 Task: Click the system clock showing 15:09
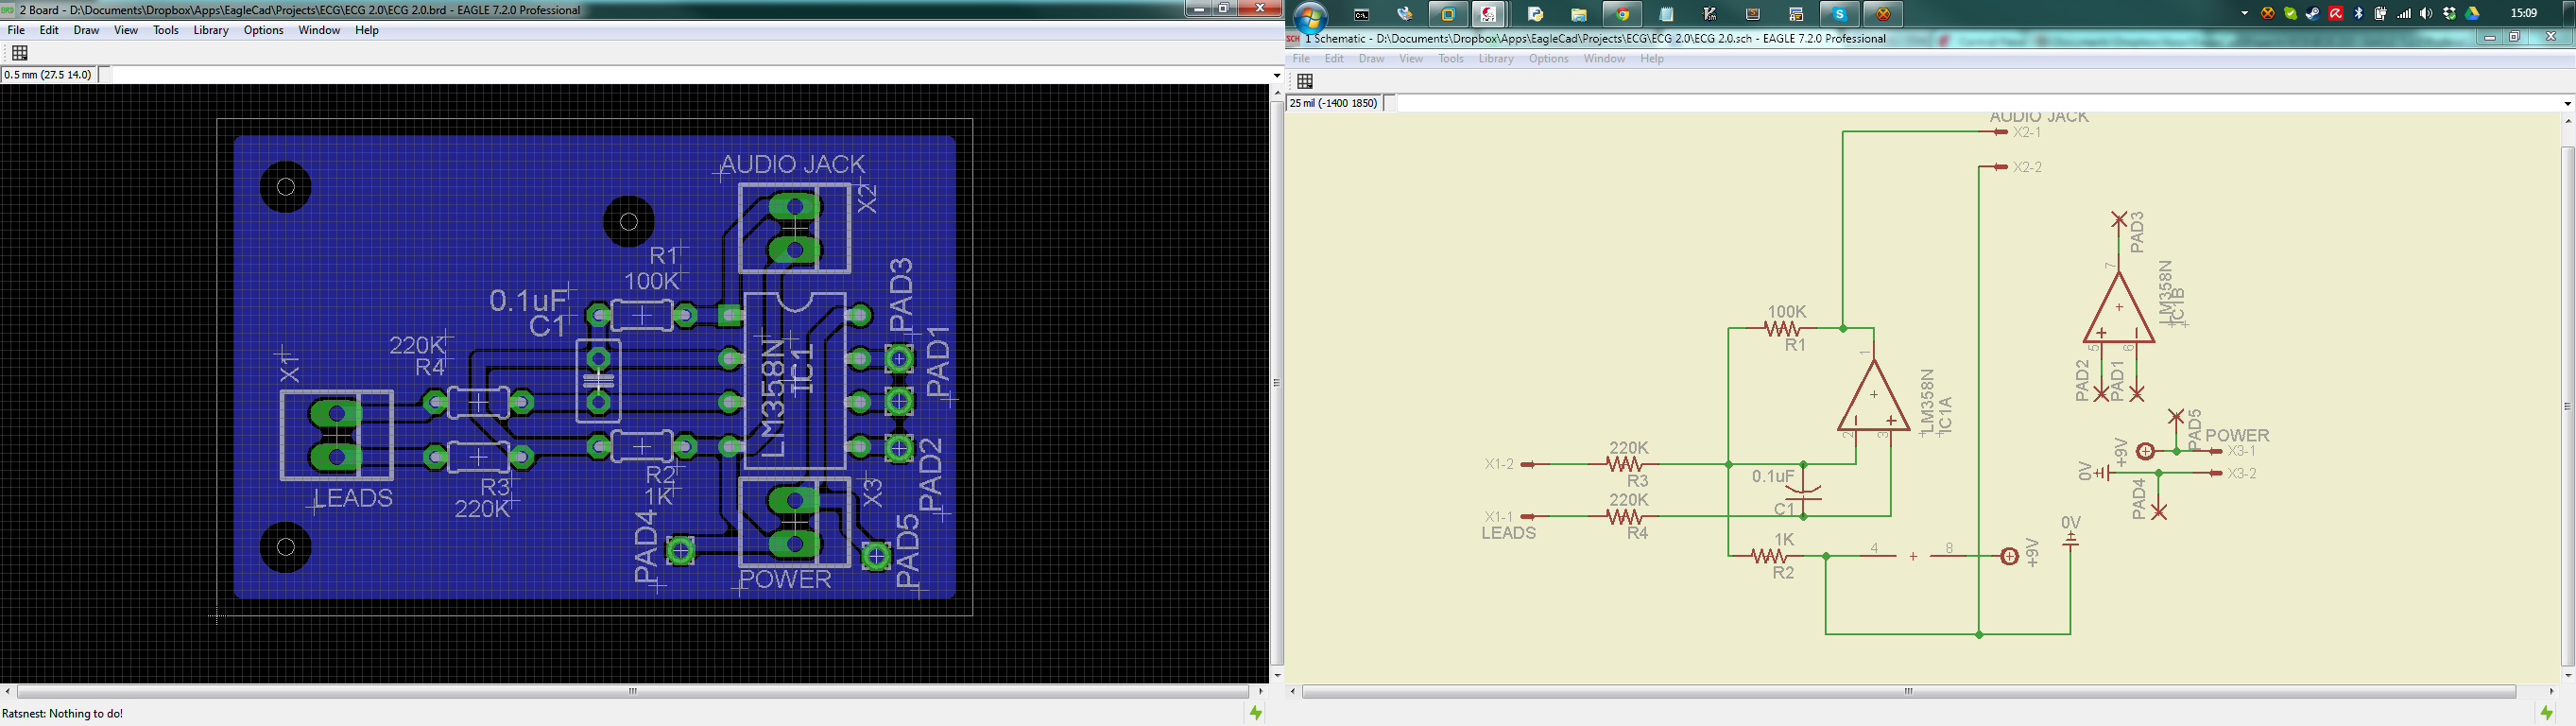[2523, 14]
